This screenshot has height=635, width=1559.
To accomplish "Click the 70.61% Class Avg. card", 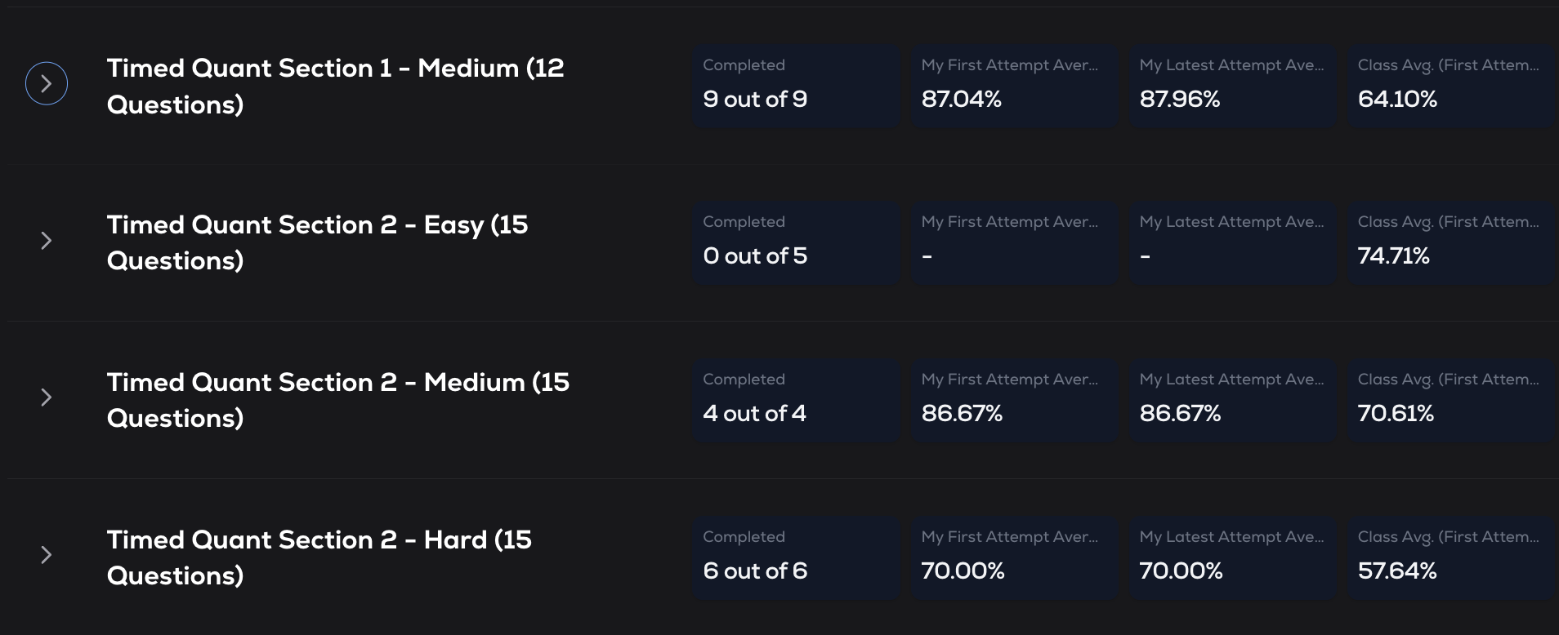I will (x=1451, y=400).
